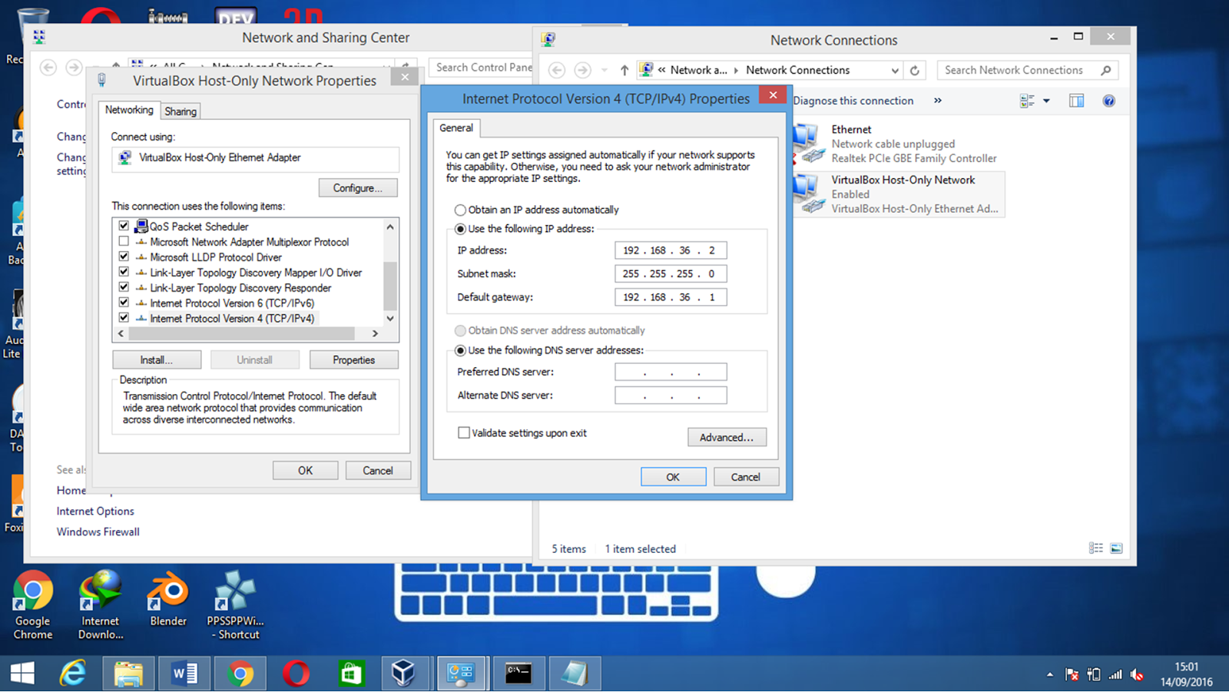The width and height of the screenshot is (1229, 692).
Task: Switch to Control Panel taskbar window
Action: click(462, 674)
